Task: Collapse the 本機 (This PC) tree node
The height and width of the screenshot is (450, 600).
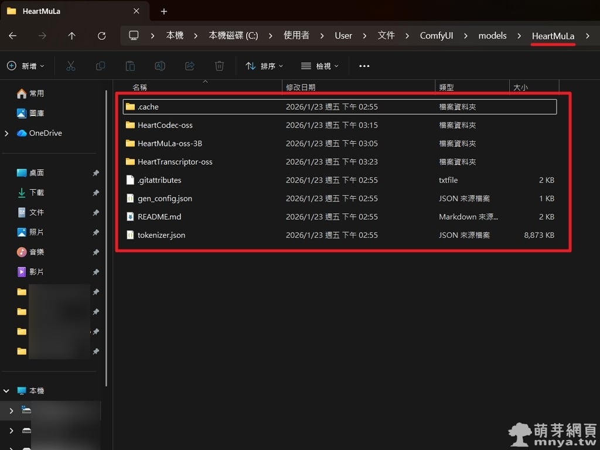Action: click(6, 391)
